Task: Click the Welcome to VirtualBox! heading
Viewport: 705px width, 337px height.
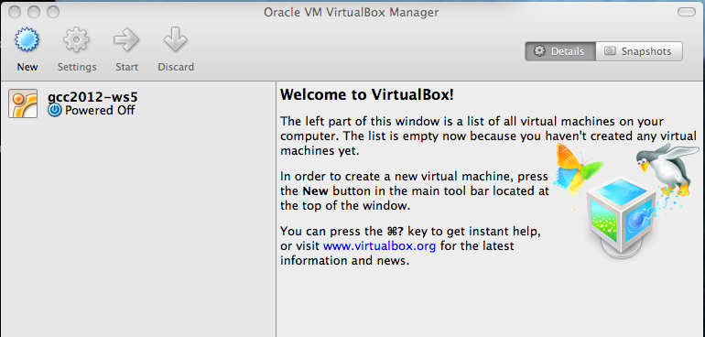Action: click(x=367, y=95)
